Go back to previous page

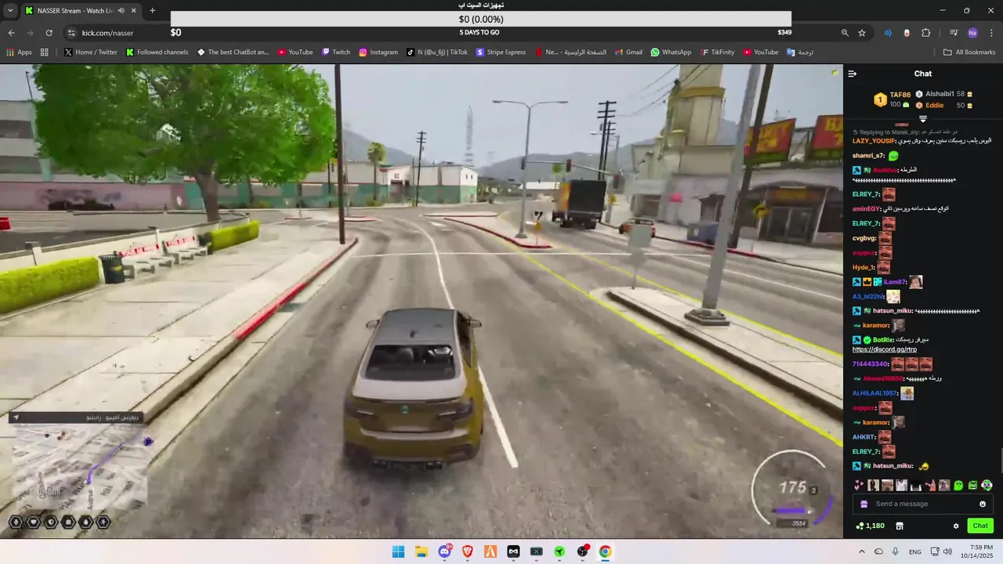(x=11, y=33)
